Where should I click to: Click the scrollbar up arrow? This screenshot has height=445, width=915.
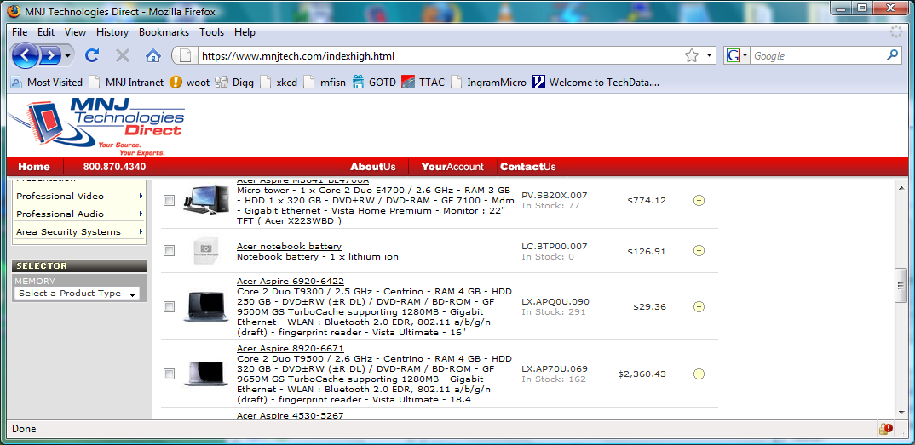coord(901,187)
